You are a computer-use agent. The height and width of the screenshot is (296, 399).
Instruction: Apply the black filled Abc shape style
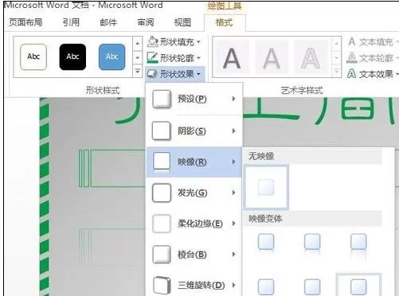click(72, 56)
